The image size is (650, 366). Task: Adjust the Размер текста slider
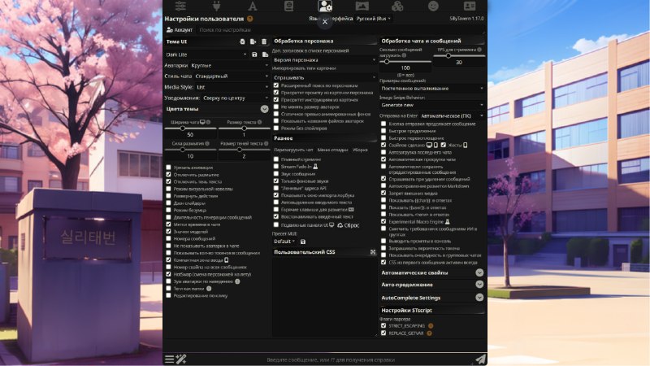(245, 129)
